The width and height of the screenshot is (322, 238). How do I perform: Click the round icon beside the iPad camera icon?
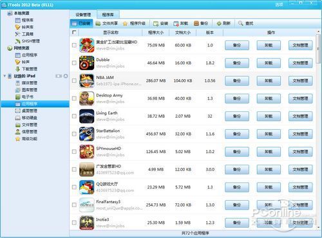(x=66, y=76)
